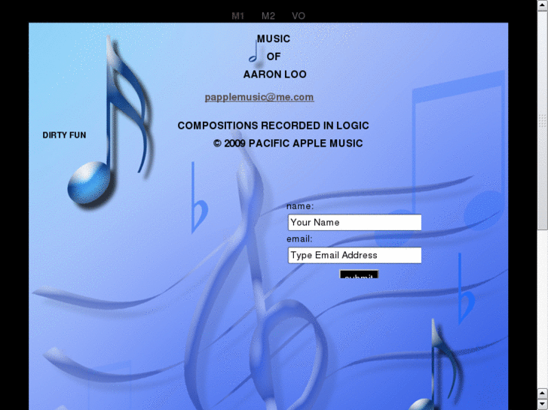This screenshot has width=548, height=410.
Task: Click the large blue sixteenth note icon
Action: [110, 122]
